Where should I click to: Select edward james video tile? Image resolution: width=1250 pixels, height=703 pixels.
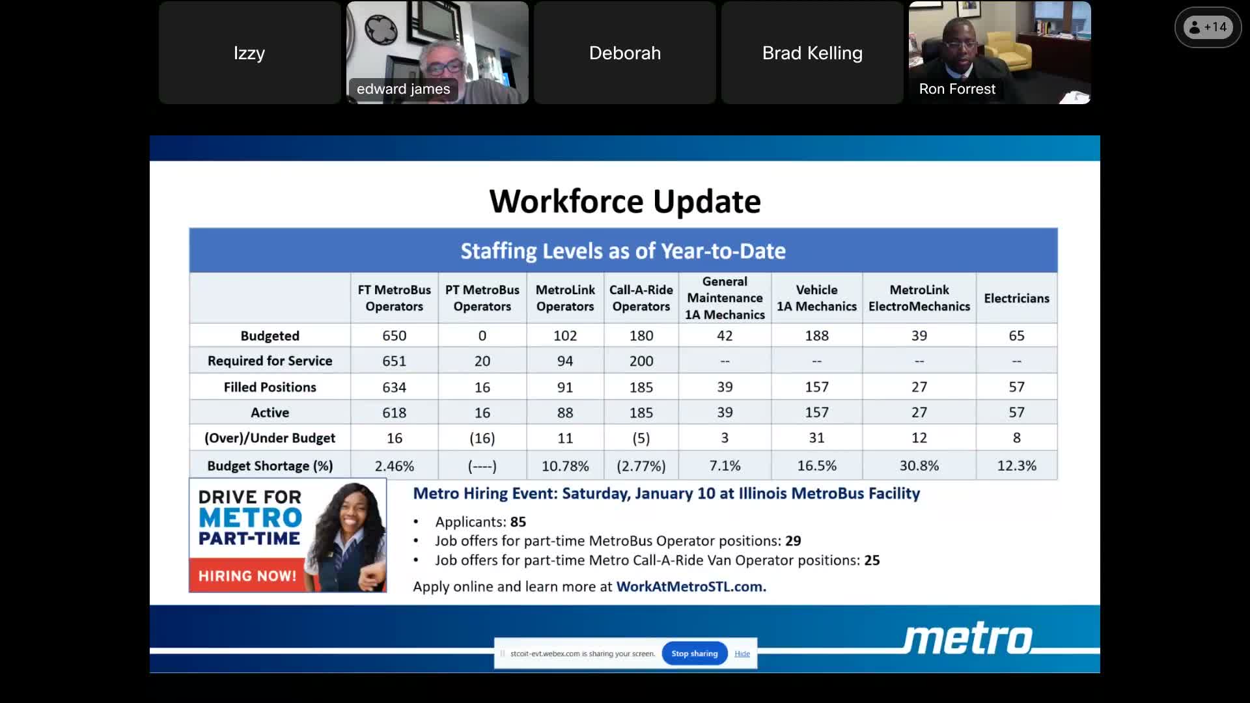click(x=437, y=53)
